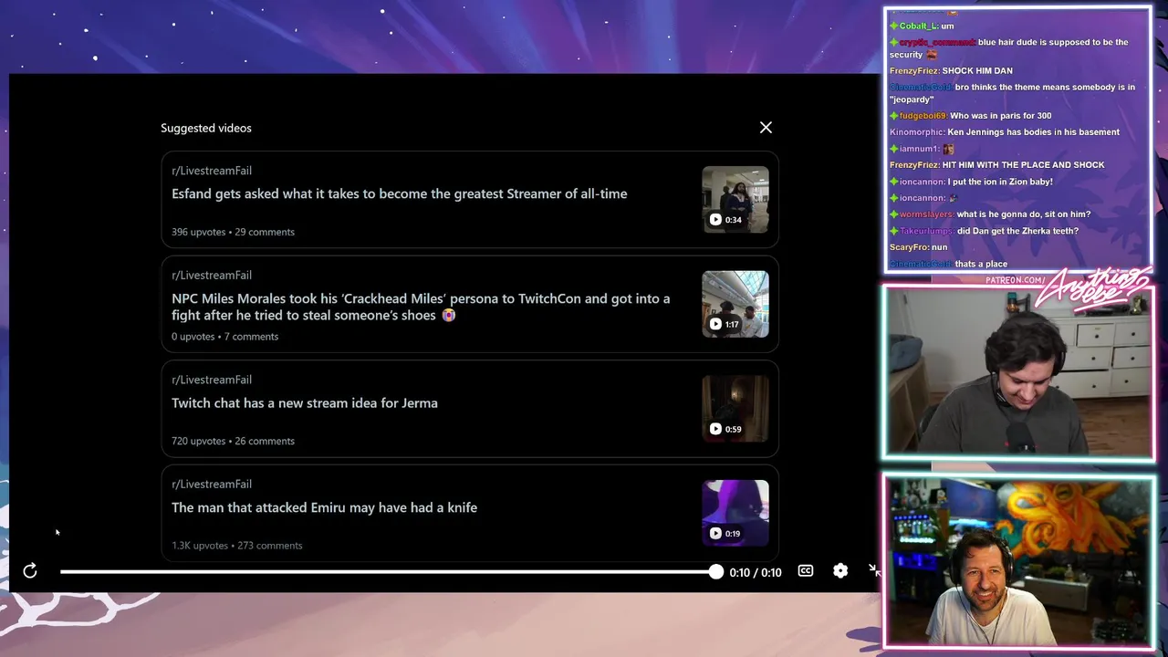1168x657 pixels.
Task: Click the 1:17 Miles Morales video thumbnail
Action: [735, 304]
